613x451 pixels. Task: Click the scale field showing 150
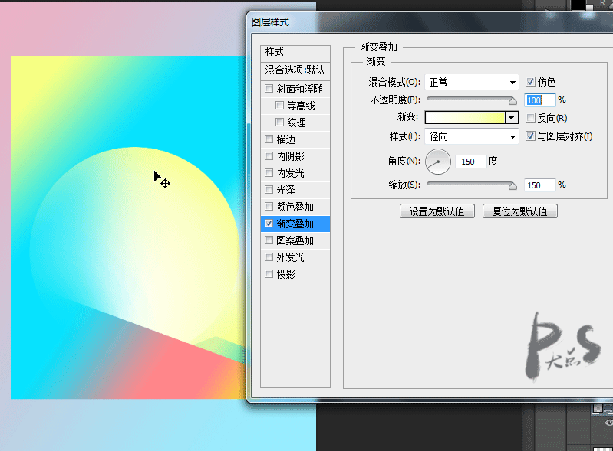pyautogui.click(x=539, y=185)
